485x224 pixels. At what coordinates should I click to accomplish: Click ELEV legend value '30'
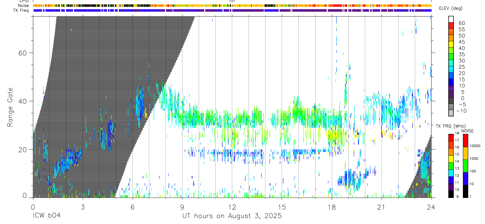point(461,61)
